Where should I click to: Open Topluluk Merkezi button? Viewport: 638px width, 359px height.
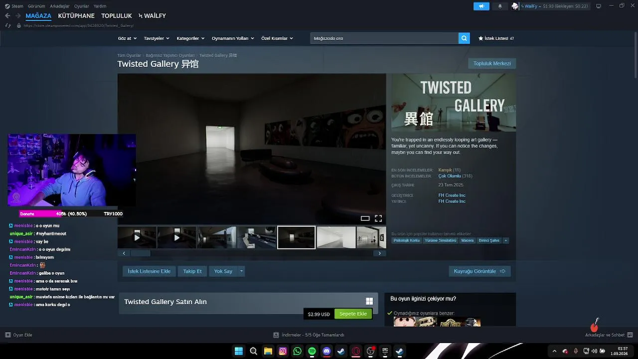492,63
